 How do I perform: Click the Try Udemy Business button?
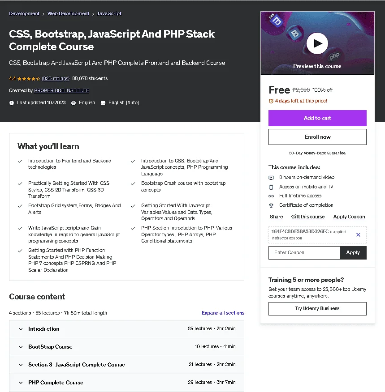coord(317,308)
